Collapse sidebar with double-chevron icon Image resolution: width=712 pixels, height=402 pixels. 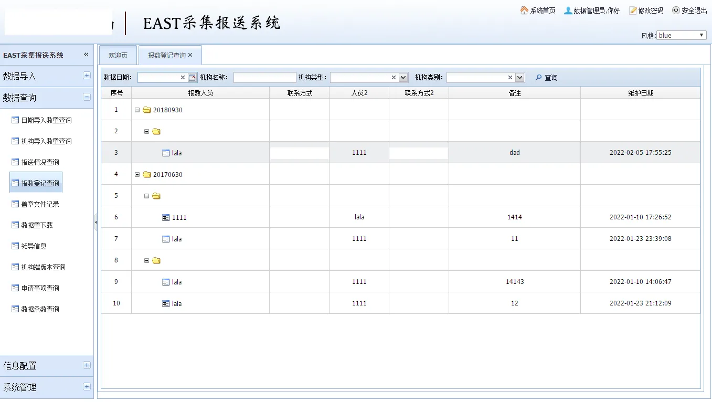[x=86, y=55]
